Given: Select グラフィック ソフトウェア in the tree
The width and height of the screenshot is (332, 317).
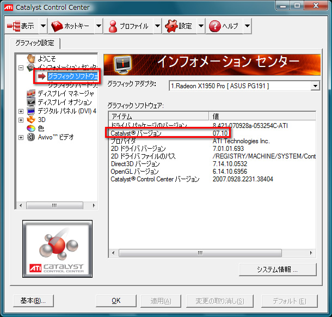Looking at the screenshot, I should (x=72, y=76).
